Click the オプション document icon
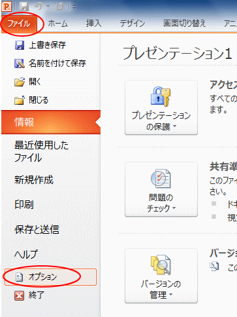 tap(20, 277)
